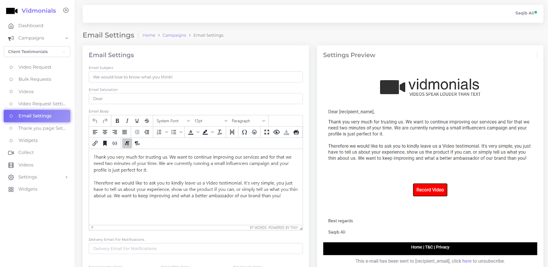The height and width of the screenshot is (267, 548).
Task: Toggle italic formatting
Action: point(127,121)
